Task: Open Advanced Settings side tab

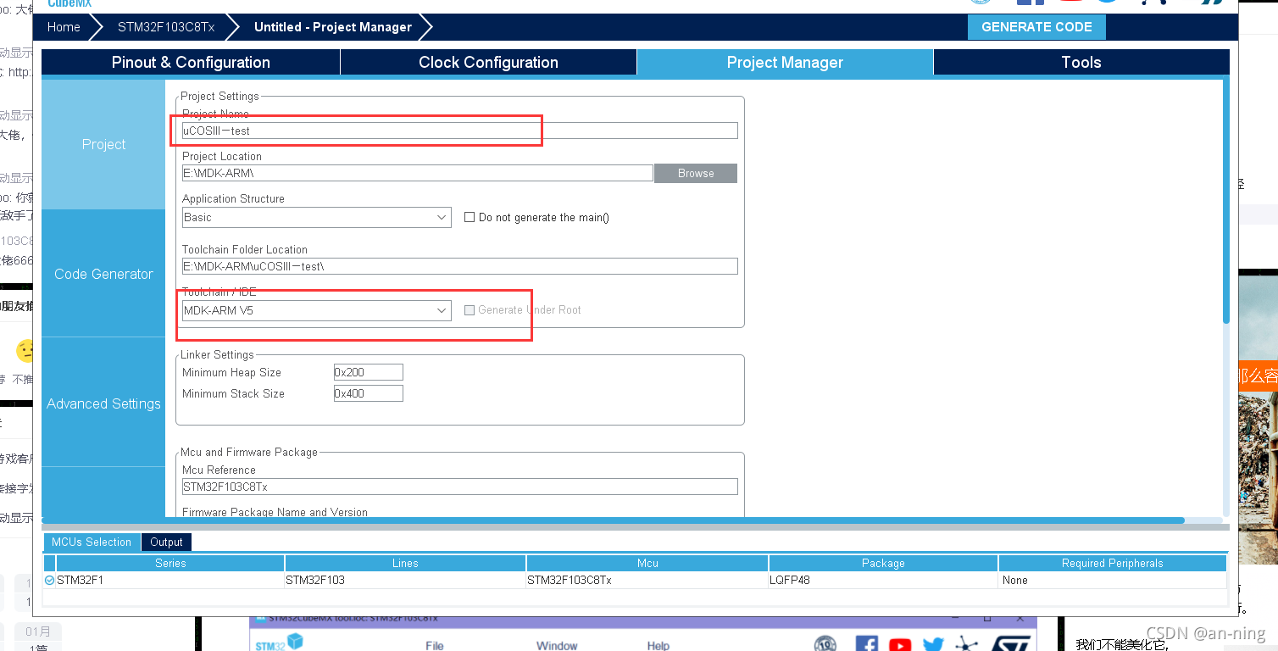Action: tap(103, 403)
